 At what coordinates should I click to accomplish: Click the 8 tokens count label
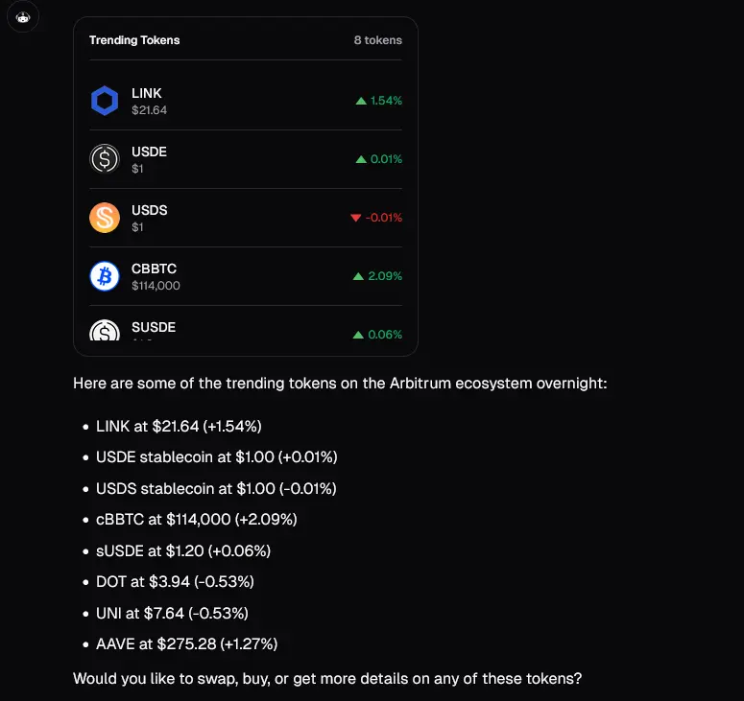(x=377, y=40)
